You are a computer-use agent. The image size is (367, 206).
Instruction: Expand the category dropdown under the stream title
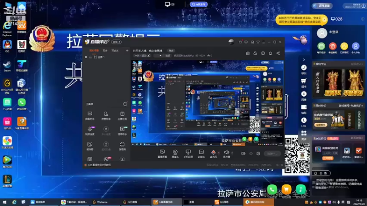pos(160,55)
